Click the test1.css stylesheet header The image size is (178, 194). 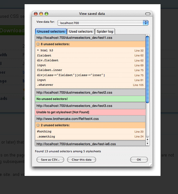pyautogui.click(x=90, y=38)
